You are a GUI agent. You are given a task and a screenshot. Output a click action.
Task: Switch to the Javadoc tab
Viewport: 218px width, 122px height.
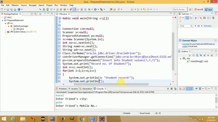point(73,89)
